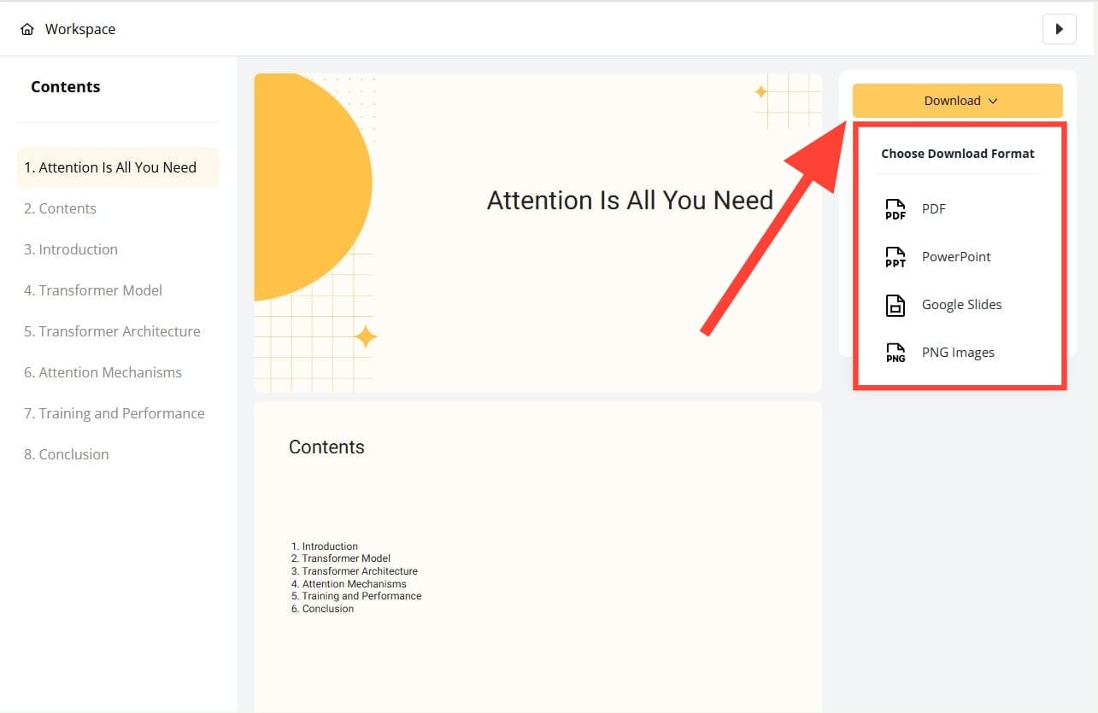
Task: Click the Download button chevron arrow
Action: click(x=993, y=101)
